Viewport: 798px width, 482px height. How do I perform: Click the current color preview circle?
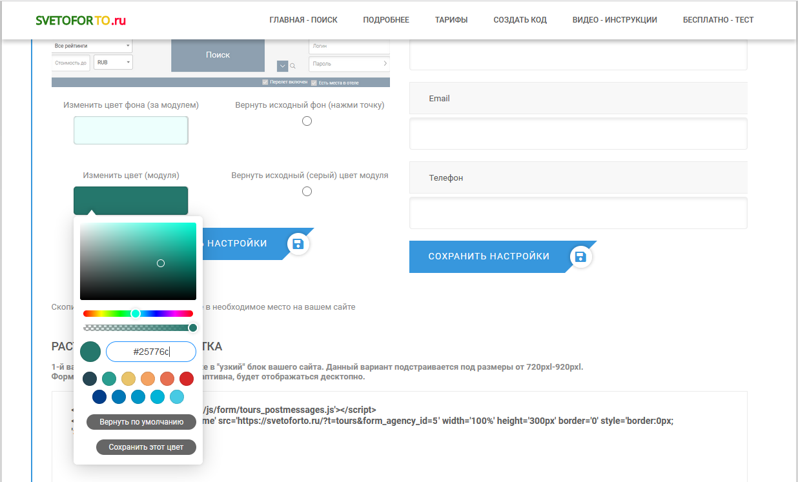90,352
